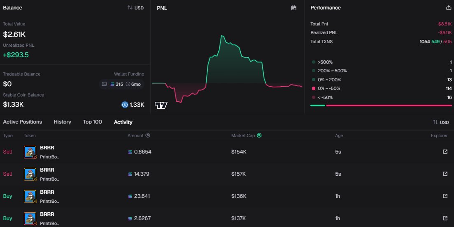This screenshot has width=454, height=227.
Task: Open the History tab
Action: point(62,122)
